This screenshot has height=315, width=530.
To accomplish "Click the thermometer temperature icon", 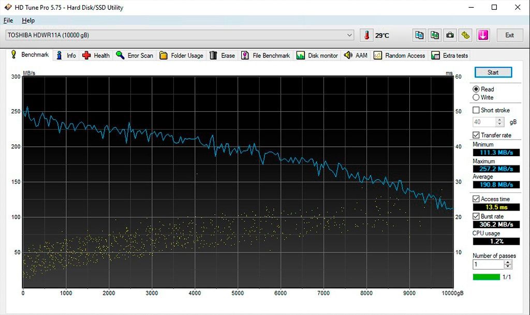I will pos(366,35).
